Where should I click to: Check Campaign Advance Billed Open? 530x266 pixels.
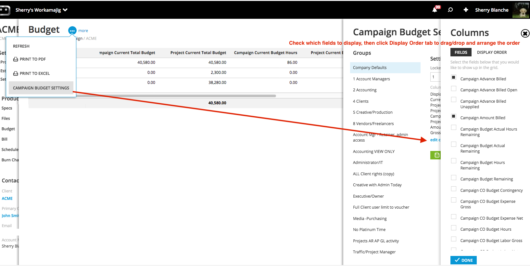[454, 88]
